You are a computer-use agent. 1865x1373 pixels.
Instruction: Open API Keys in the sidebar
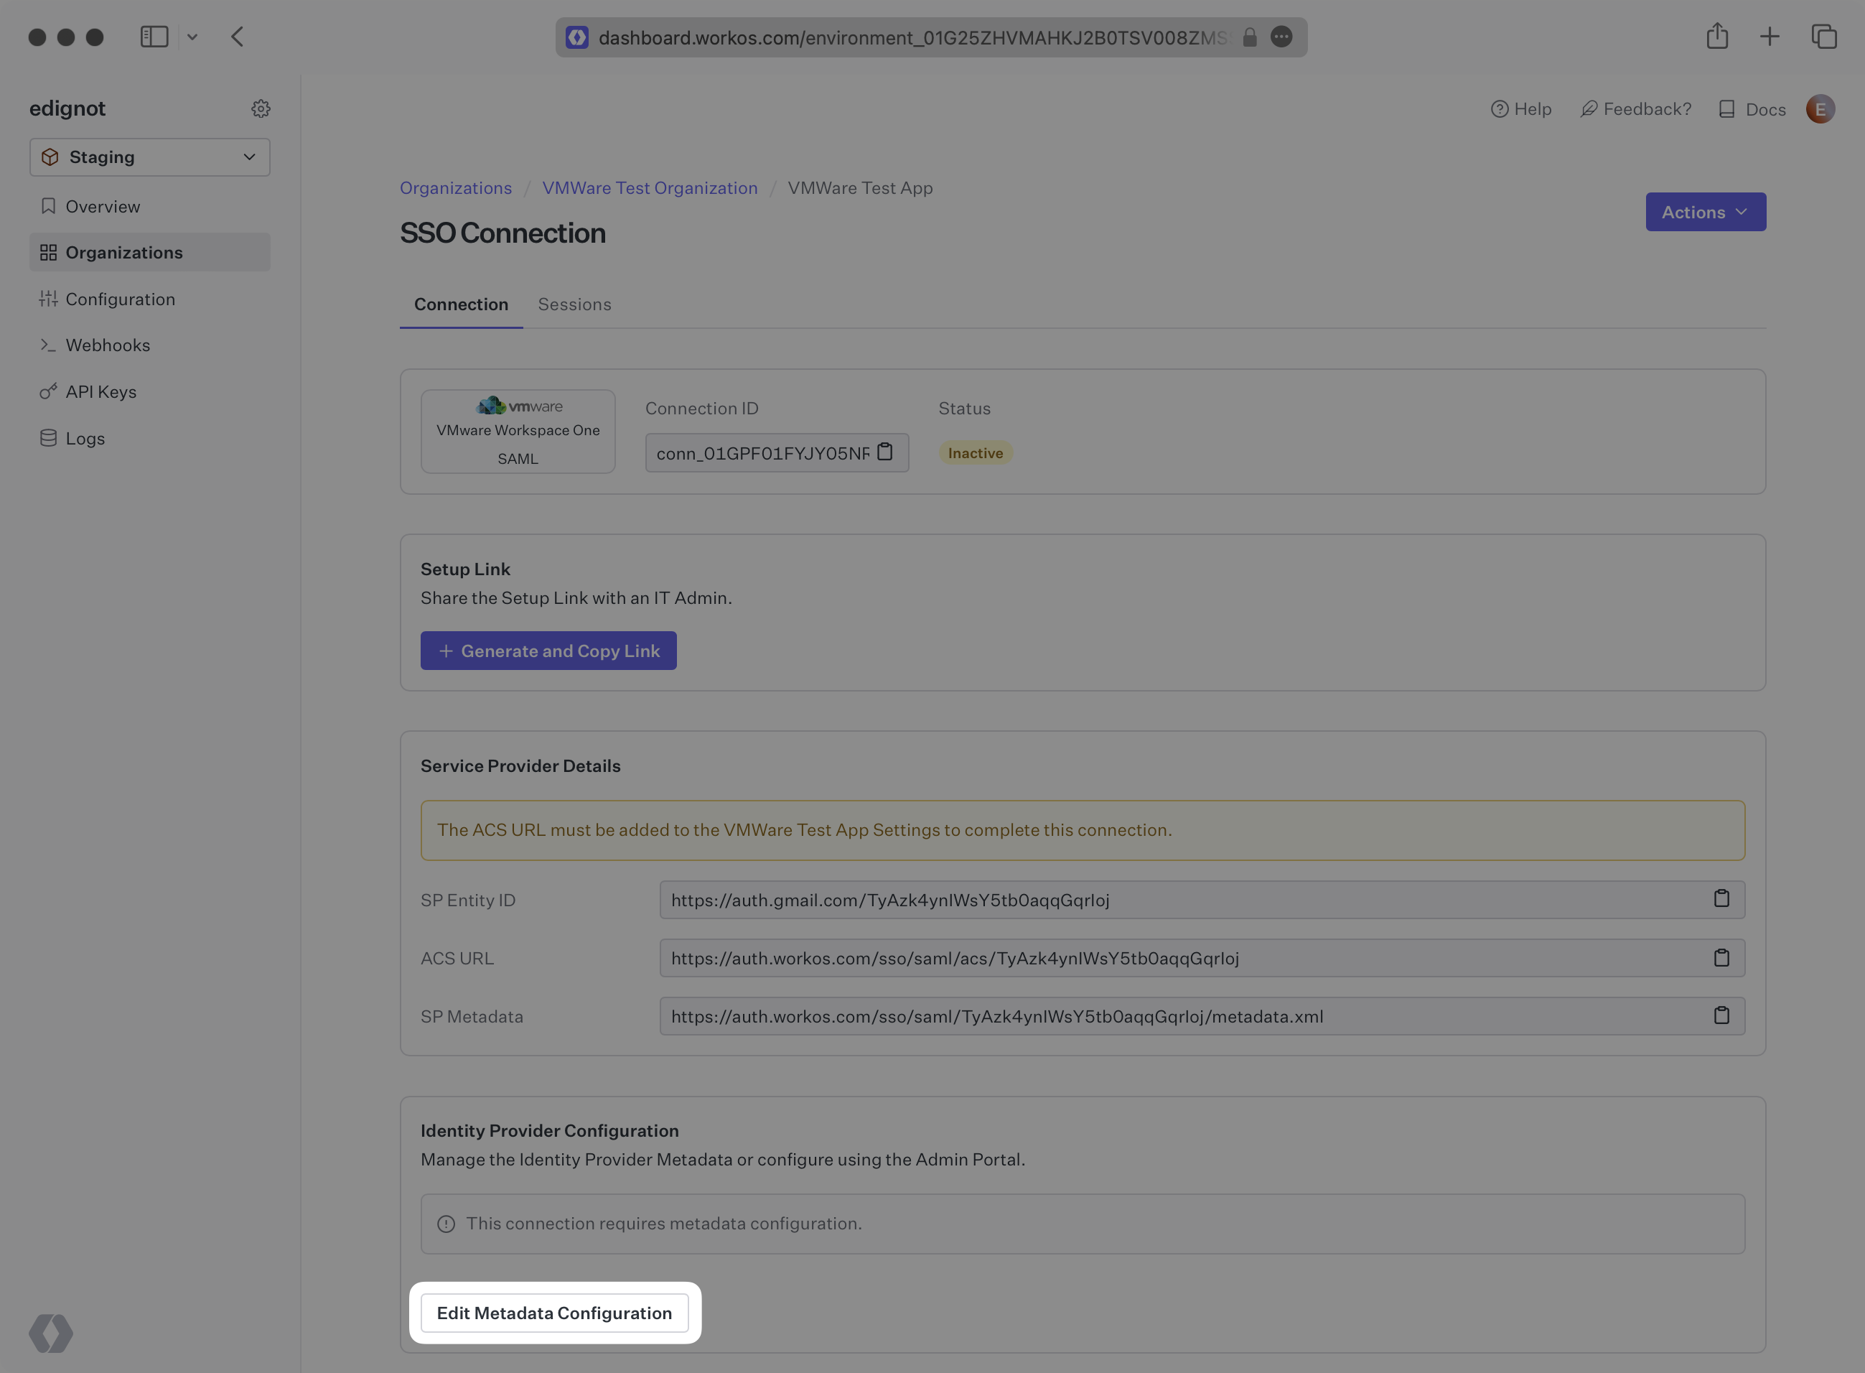[x=101, y=391]
